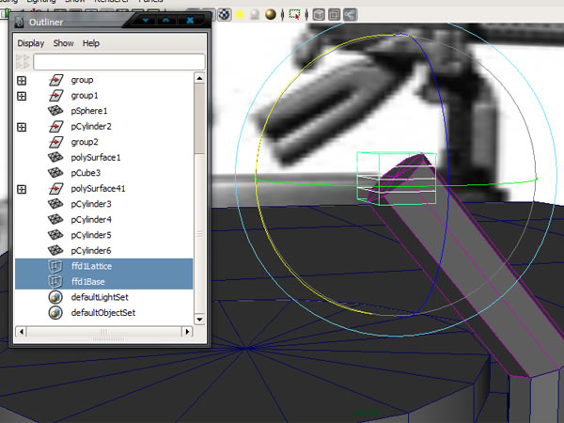The image size is (564, 423).
Task: Select the pCylinder3 mesh icon
Action: click(x=55, y=204)
